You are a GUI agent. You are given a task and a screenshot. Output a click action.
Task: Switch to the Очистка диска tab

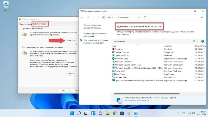25,24
